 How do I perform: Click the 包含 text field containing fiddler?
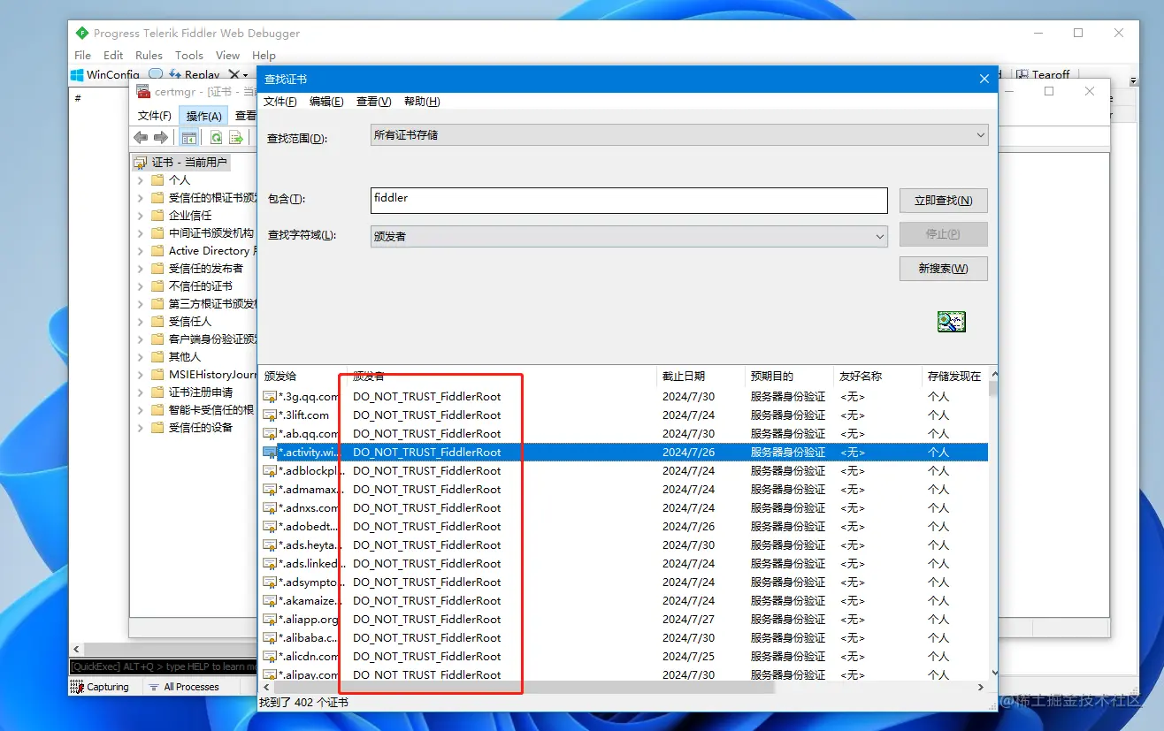point(629,201)
